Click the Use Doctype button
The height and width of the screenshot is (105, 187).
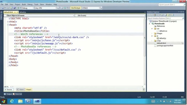(76, 8)
